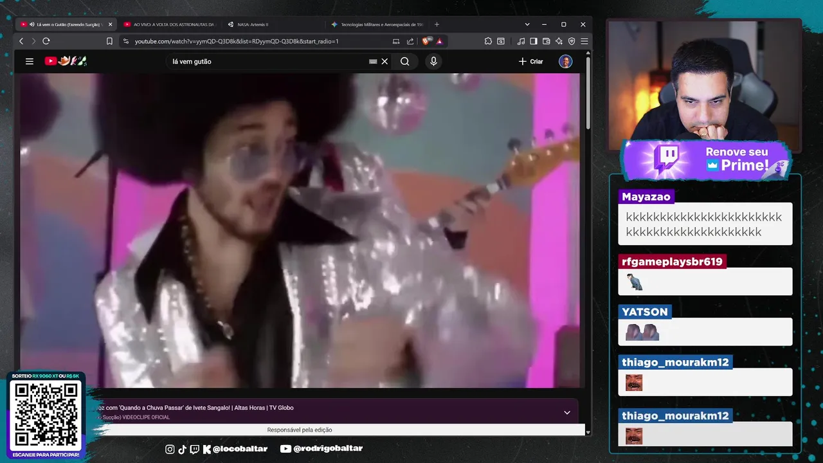823x463 pixels.
Task: Click the Instagram icon in the bottom overlay
Action: 170,449
